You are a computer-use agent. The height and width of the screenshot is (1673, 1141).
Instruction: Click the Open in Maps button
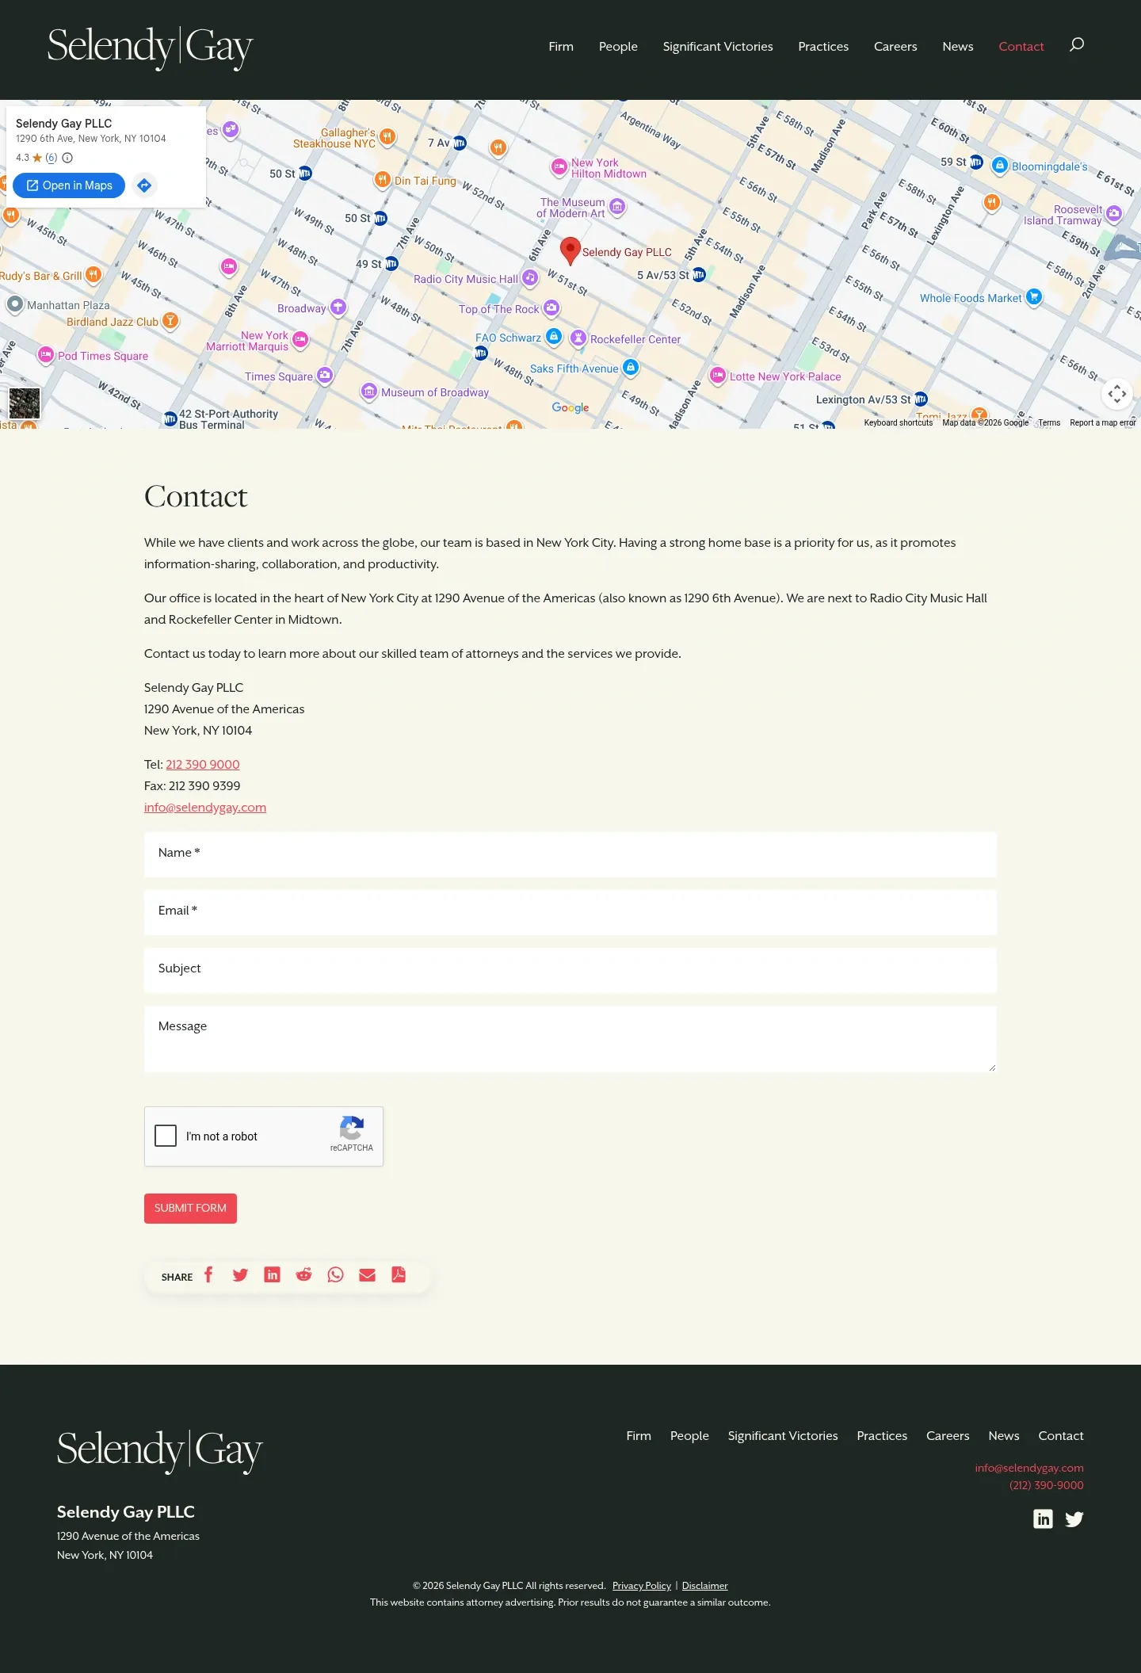pyautogui.click(x=69, y=185)
